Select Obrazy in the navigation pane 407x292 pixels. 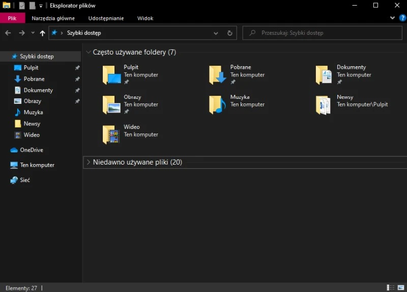point(32,101)
